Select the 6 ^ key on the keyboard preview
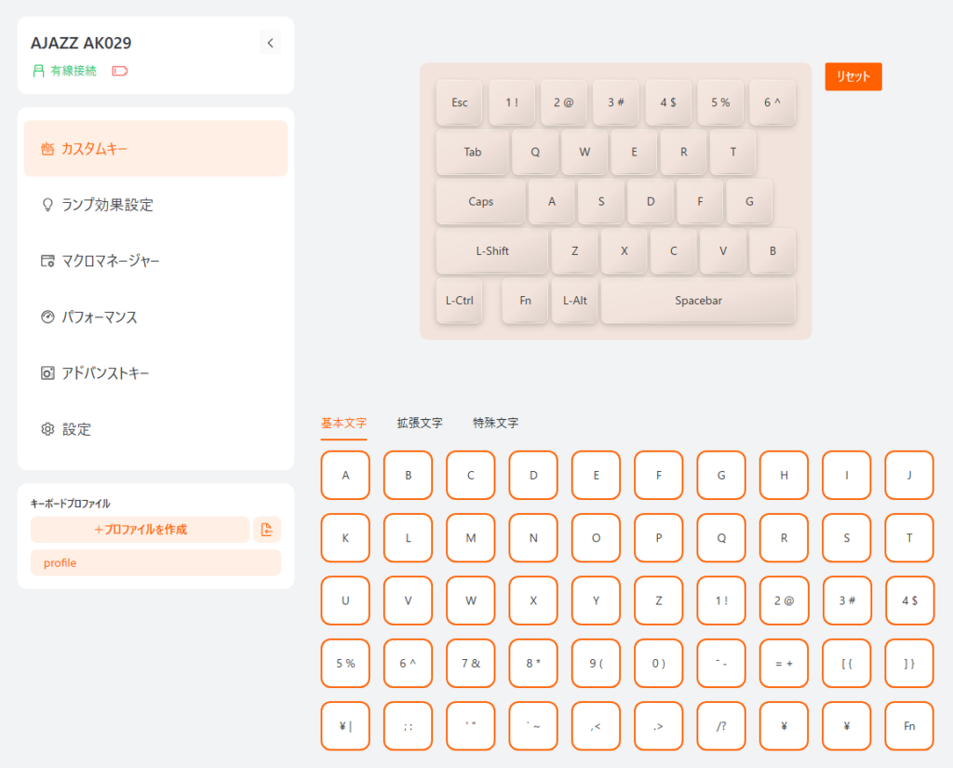953x768 pixels. click(772, 102)
